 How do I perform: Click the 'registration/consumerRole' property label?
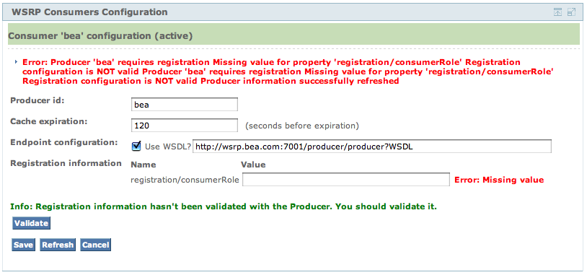click(185, 180)
